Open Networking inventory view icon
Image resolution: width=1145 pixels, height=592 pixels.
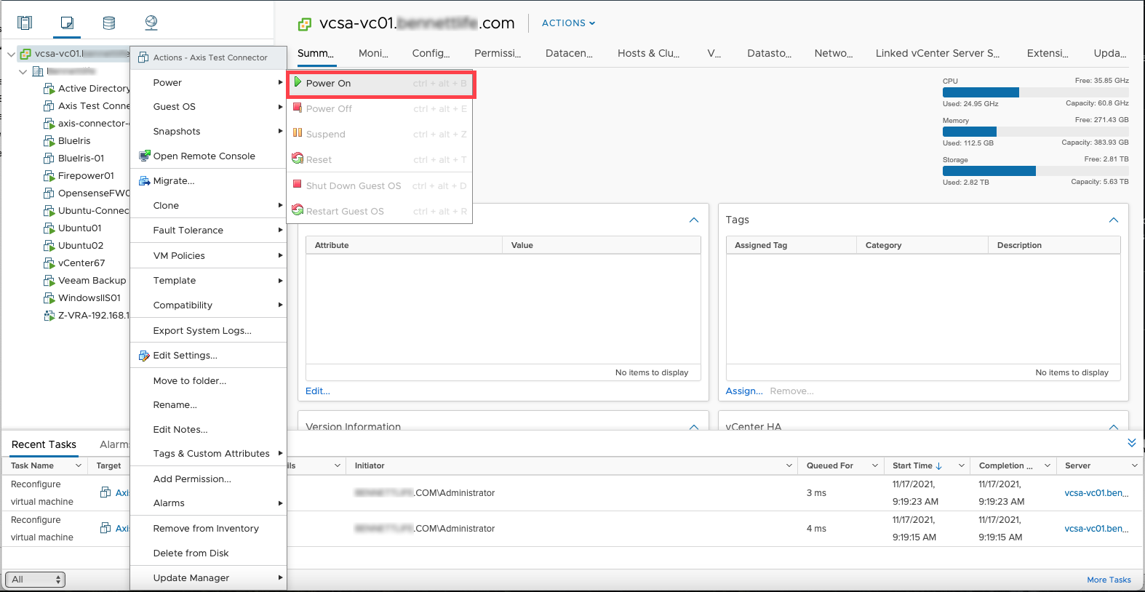(x=151, y=23)
